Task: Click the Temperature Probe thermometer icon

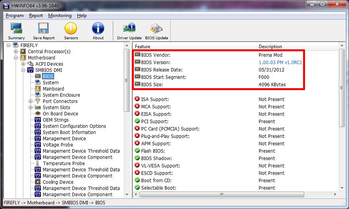Action: coord(38,164)
